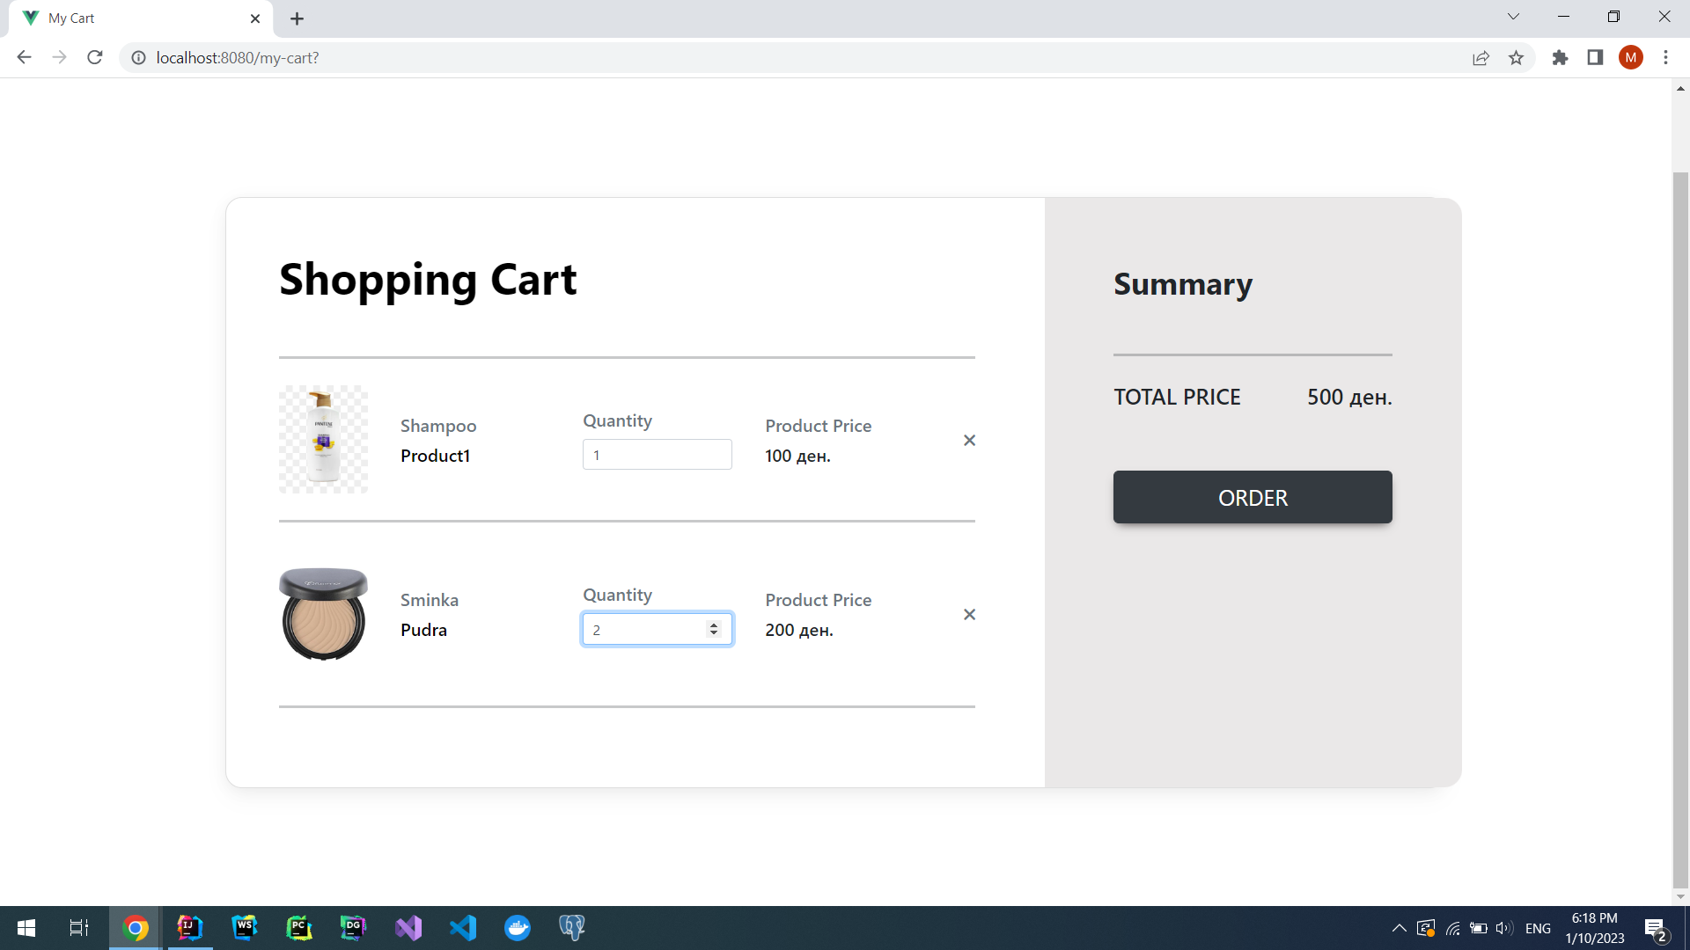Remove Shampoo Product1 from the cart
Viewport: 1690px width, 950px height.
[969, 441]
